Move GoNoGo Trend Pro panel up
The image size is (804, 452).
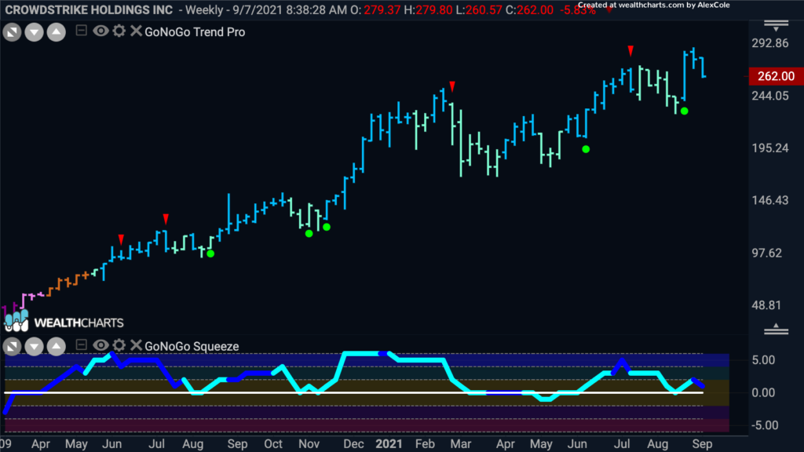pos(57,32)
